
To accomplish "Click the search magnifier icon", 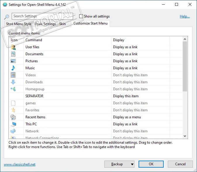I will pyautogui.click(x=6, y=17).
